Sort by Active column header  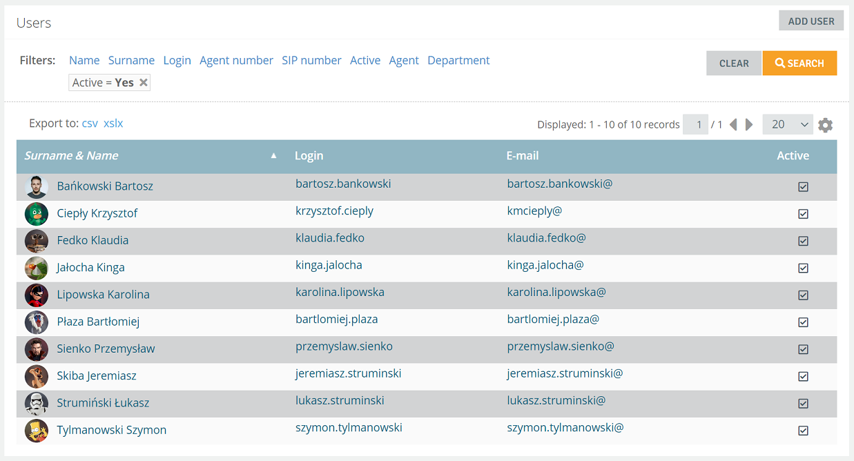(793, 156)
